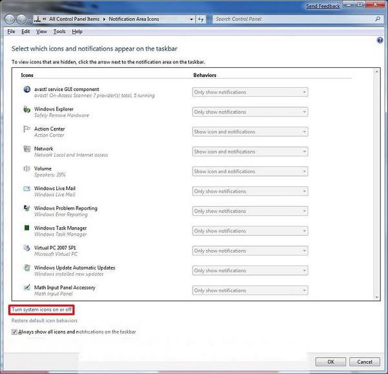Click the Cancel button
Screen dimensions: 388x374
(x=365, y=362)
